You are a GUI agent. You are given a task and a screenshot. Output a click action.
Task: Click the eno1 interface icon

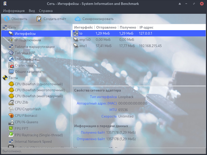coord(76,46)
